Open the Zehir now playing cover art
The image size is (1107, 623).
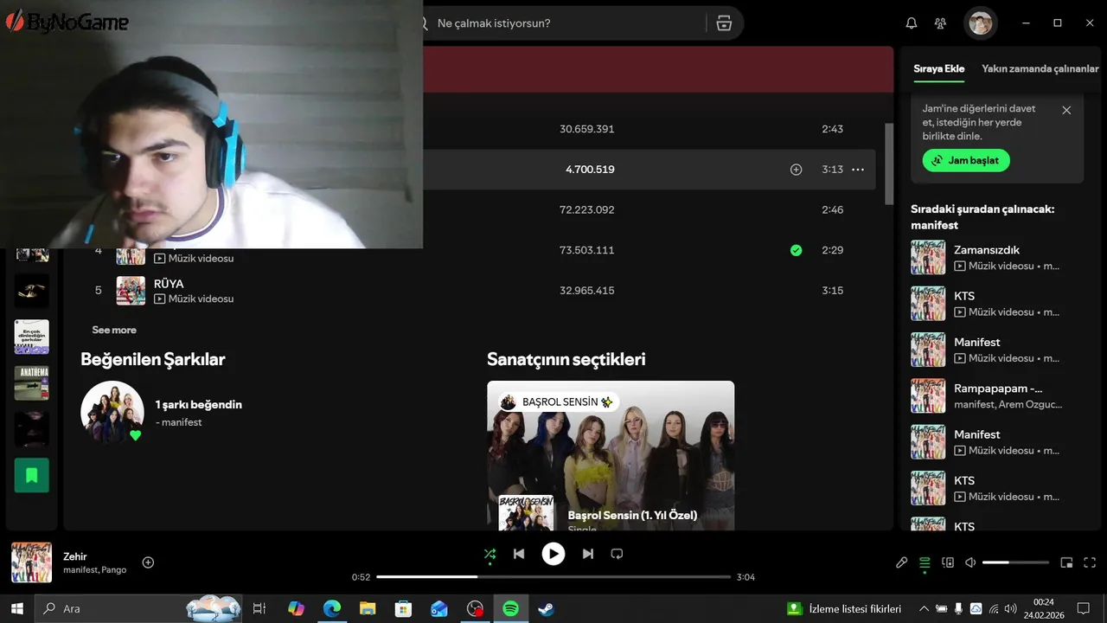31,562
